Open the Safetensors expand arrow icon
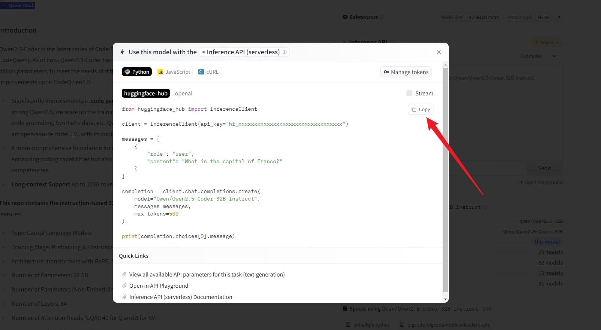The height and width of the screenshot is (330, 601). (558, 17)
